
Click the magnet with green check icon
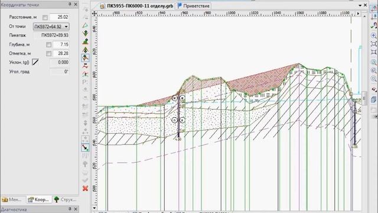pyautogui.click(x=374, y=25)
